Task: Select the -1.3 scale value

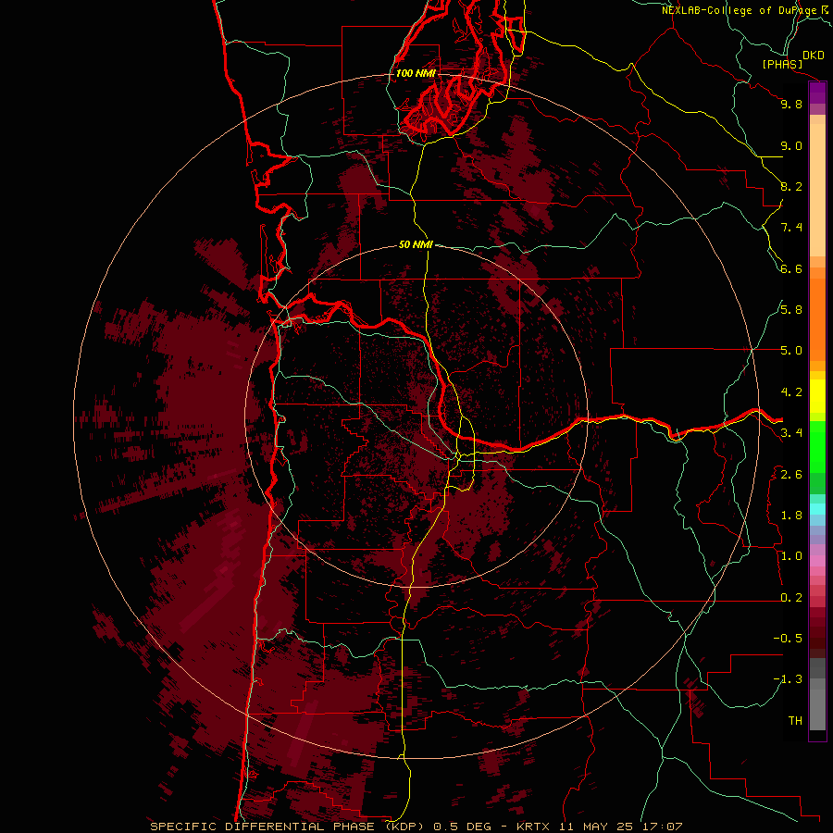Action: coord(788,679)
